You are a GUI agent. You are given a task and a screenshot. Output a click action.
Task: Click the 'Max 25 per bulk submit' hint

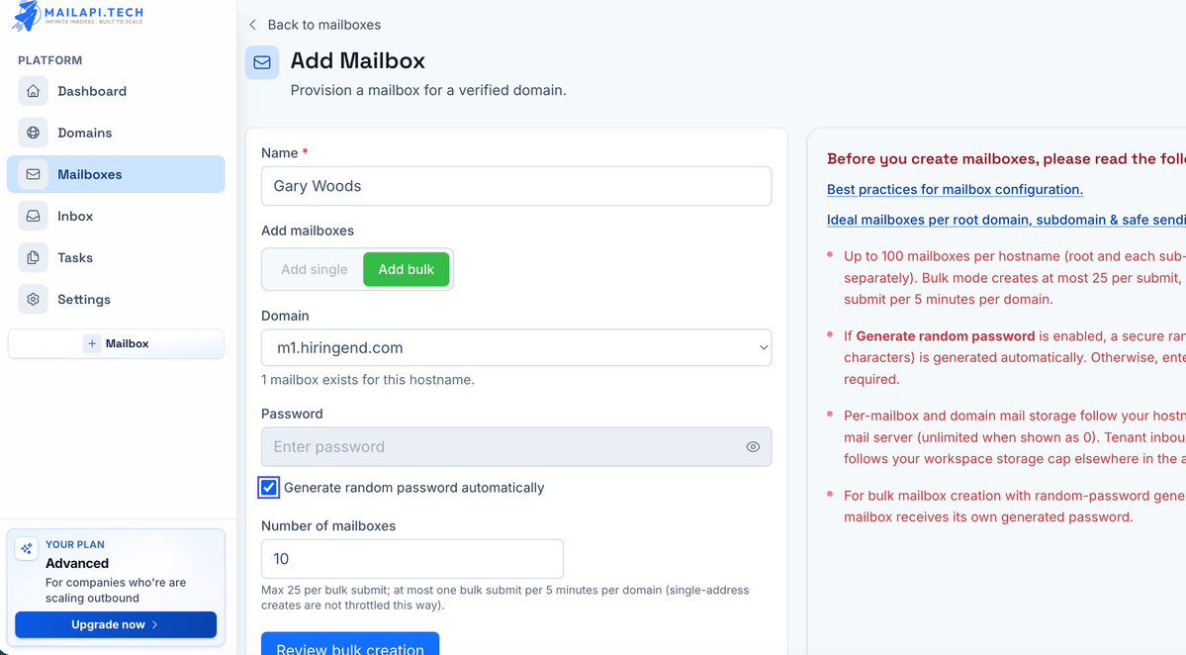coord(505,598)
